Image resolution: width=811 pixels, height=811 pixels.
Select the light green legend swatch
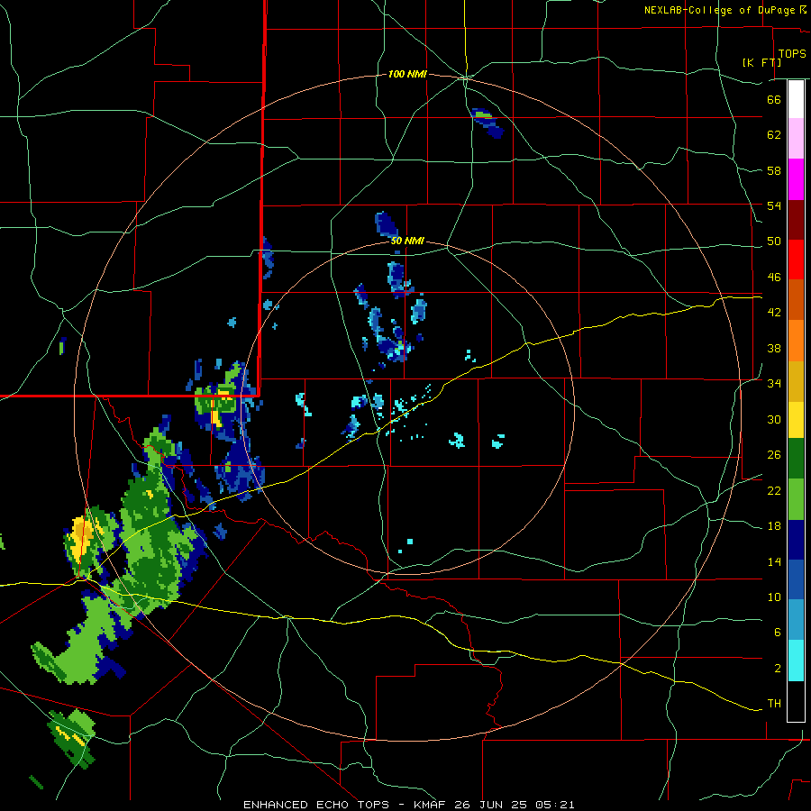[x=796, y=499]
